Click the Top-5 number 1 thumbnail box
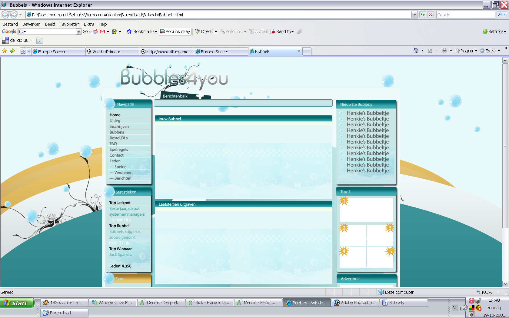 [366, 210]
